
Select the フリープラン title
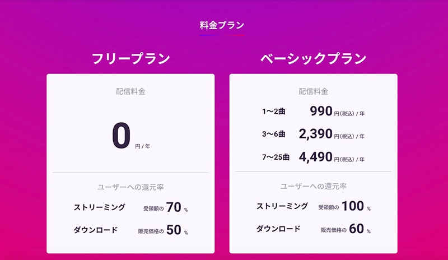[x=130, y=58]
